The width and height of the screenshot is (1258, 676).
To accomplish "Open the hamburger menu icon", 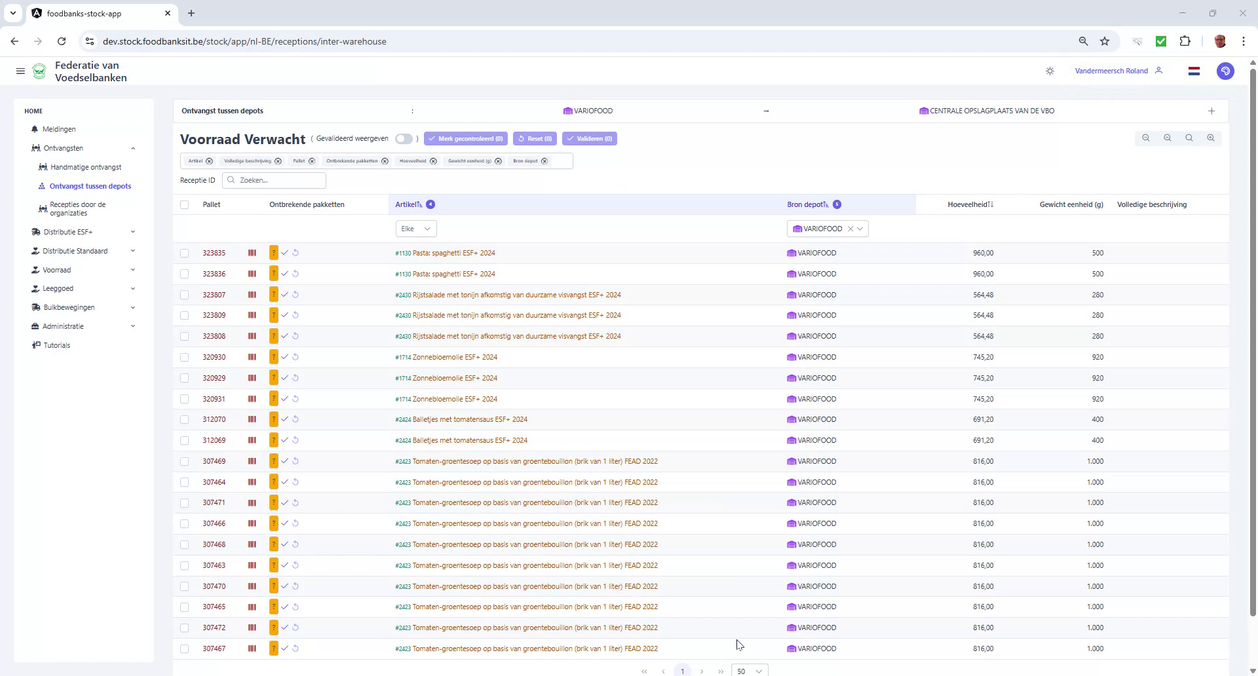I will pos(20,71).
